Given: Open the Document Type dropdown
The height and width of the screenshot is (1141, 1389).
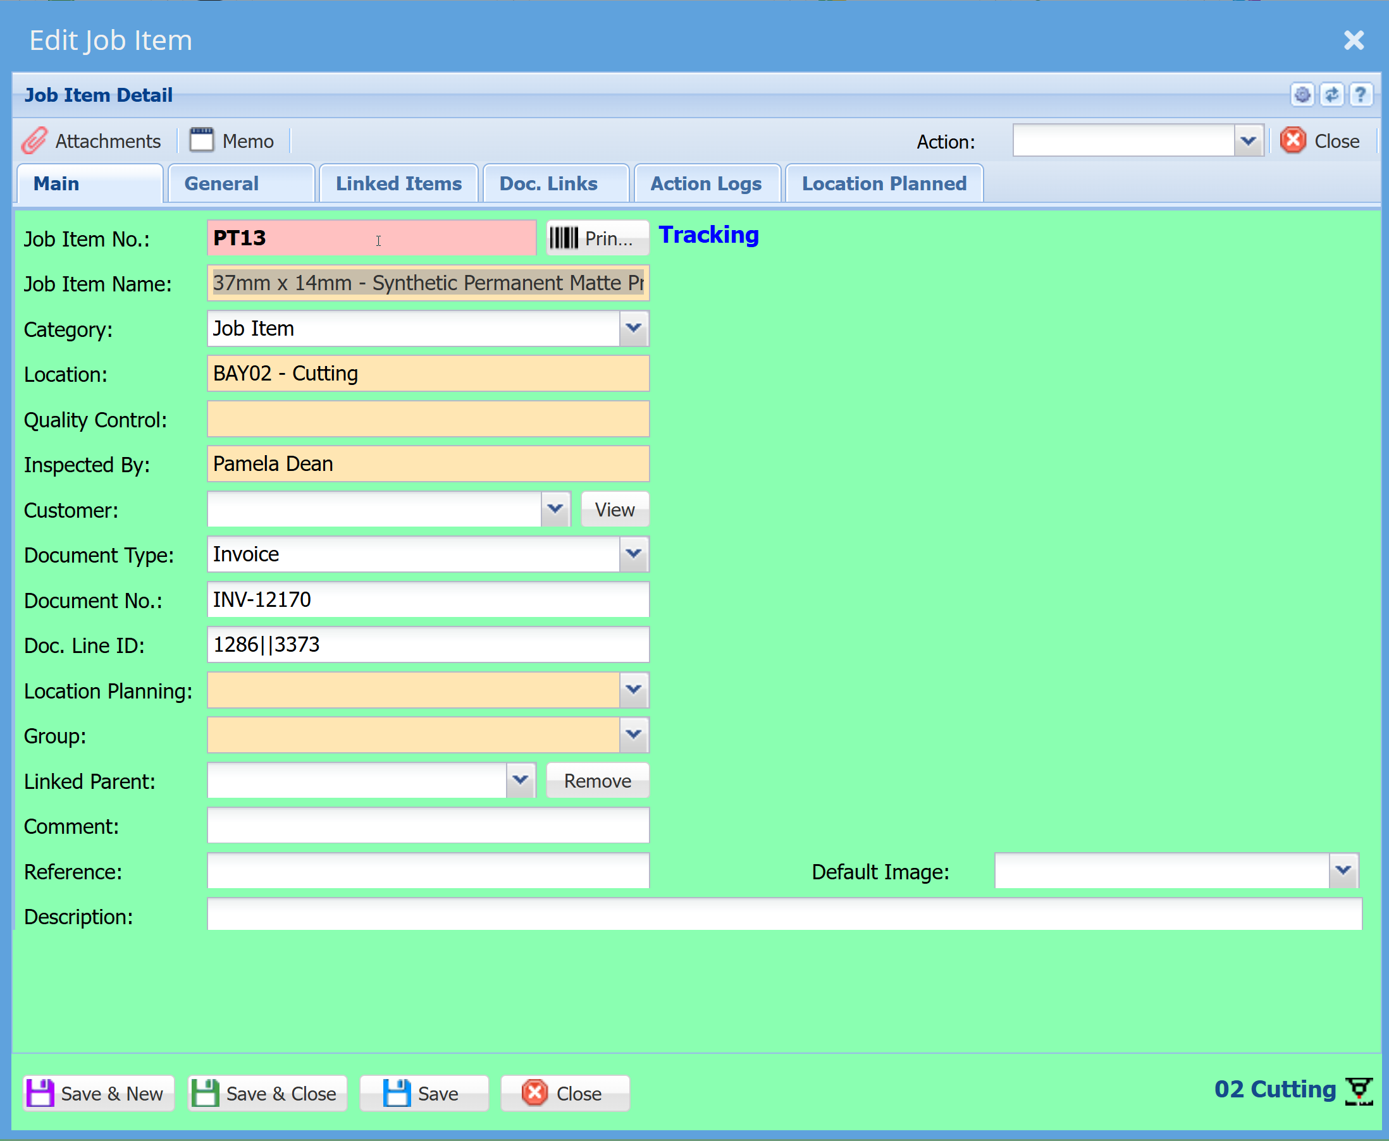Looking at the screenshot, I should click(x=634, y=554).
